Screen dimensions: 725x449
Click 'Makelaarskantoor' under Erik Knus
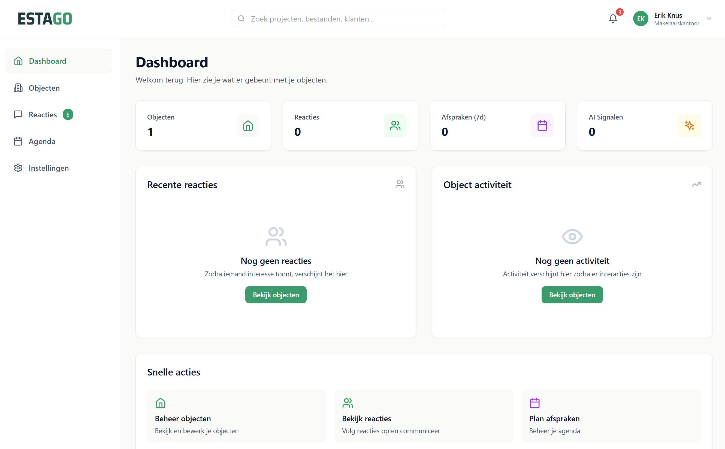coord(676,23)
